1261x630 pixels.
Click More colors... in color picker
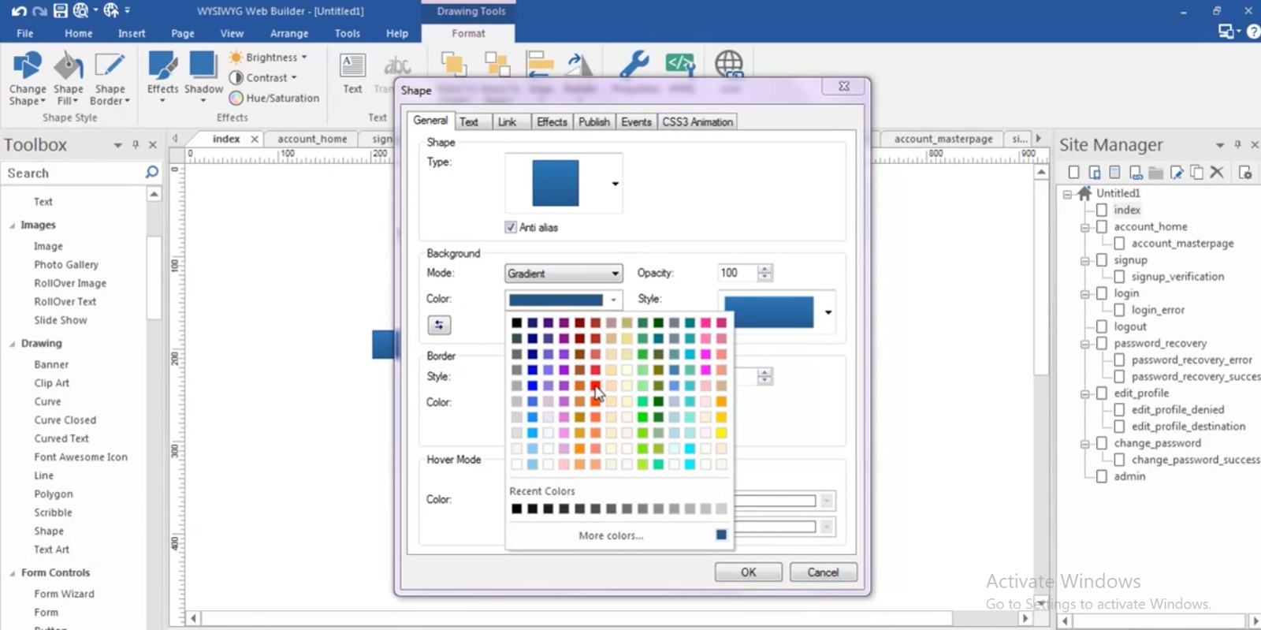click(611, 535)
